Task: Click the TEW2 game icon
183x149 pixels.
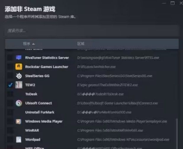Action: [19, 85]
